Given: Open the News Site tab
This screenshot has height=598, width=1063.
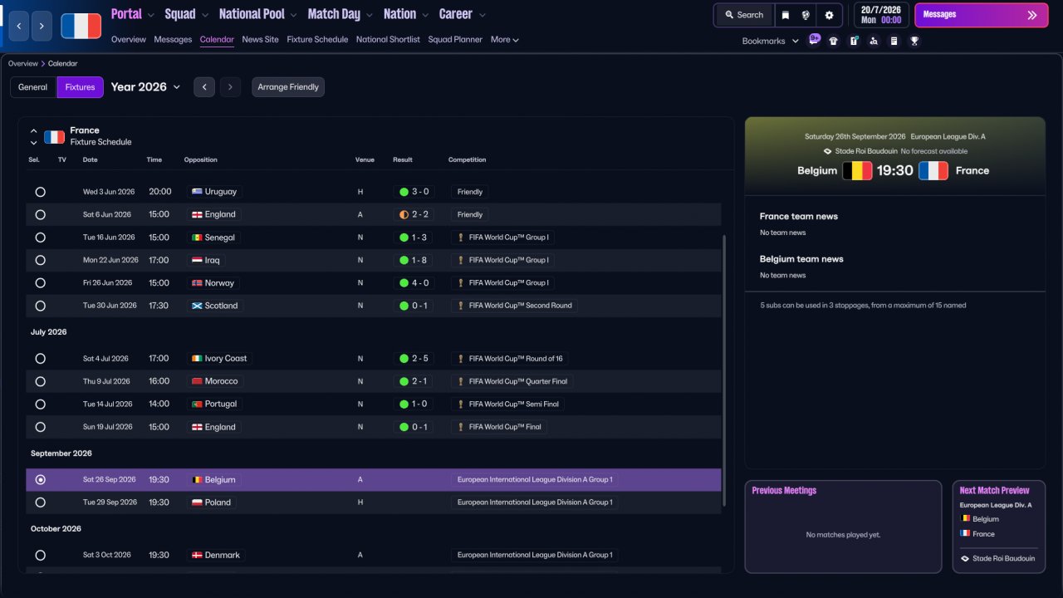Looking at the screenshot, I should tap(261, 40).
